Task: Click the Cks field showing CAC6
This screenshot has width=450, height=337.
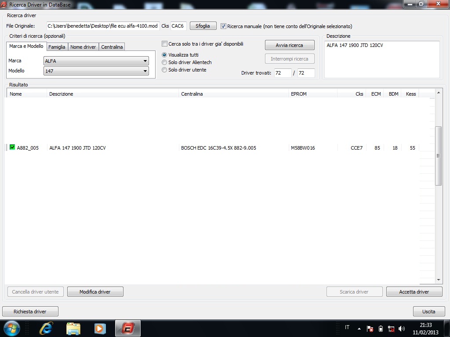Action: (x=178, y=26)
